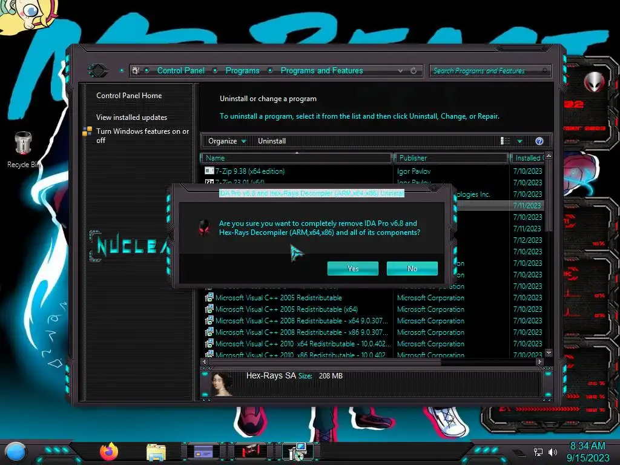The height and width of the screenshot is (465, 620).
Task: Select Microsoft Visual C++ 2010 x64 Redistributable
Action: pyautogui.click(x=303, y=344)
